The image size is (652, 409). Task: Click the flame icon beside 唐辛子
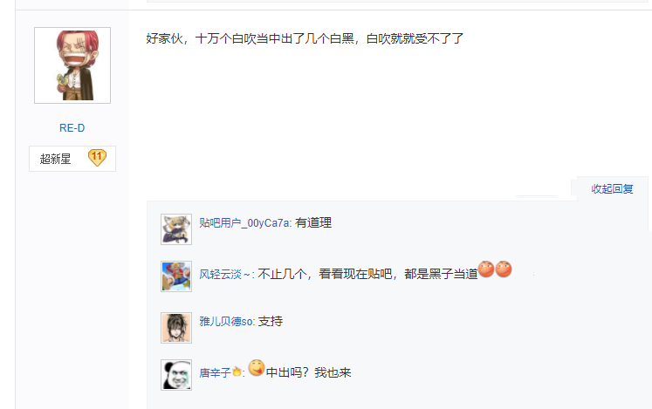236,372
